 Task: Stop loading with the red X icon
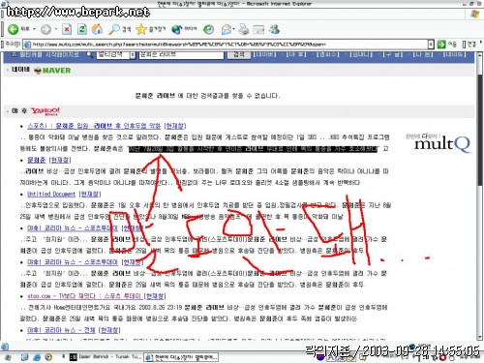67,29
